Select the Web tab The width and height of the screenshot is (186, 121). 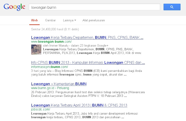(34, 20)
